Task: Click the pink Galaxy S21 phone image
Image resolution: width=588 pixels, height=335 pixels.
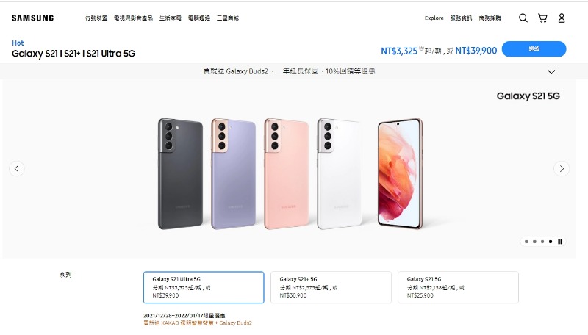Action: click(287, 173)
